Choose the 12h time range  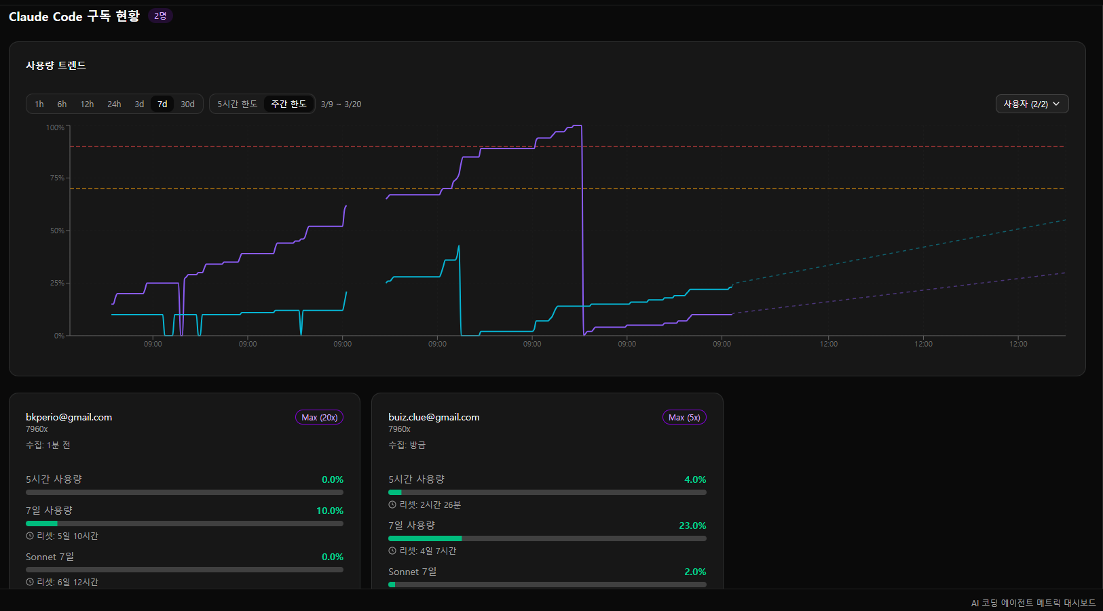[x=87, y=104]
